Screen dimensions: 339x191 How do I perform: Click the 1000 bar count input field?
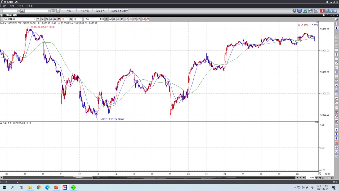coord(99,19)
